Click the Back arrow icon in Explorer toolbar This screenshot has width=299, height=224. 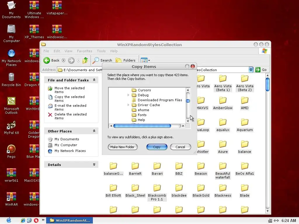coord(47,60)
